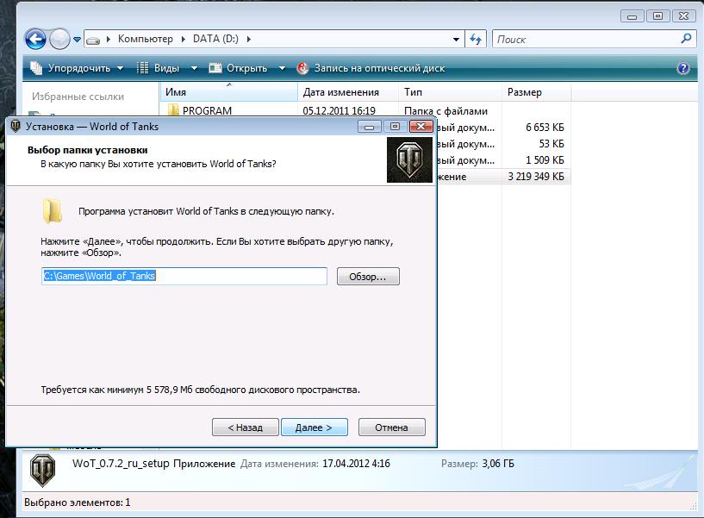Click the Отмена button
704x518 pixels.
(391, 428)
